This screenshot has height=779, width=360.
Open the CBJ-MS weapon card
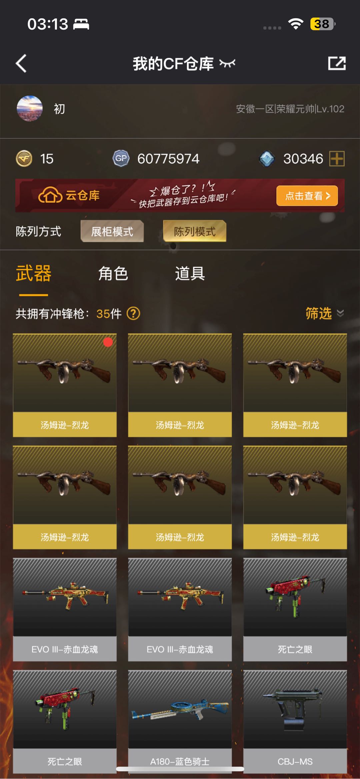pyautogui.click(x=295, y=722)
